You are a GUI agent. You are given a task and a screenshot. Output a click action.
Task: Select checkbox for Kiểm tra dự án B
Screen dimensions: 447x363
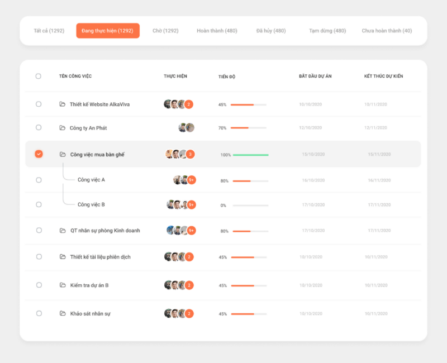click(39, 285)
